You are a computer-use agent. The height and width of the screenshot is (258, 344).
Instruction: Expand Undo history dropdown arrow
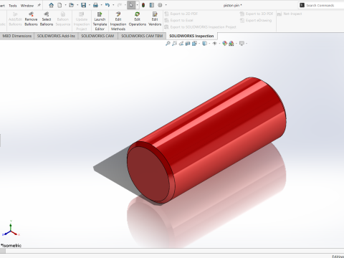(113, 5)
